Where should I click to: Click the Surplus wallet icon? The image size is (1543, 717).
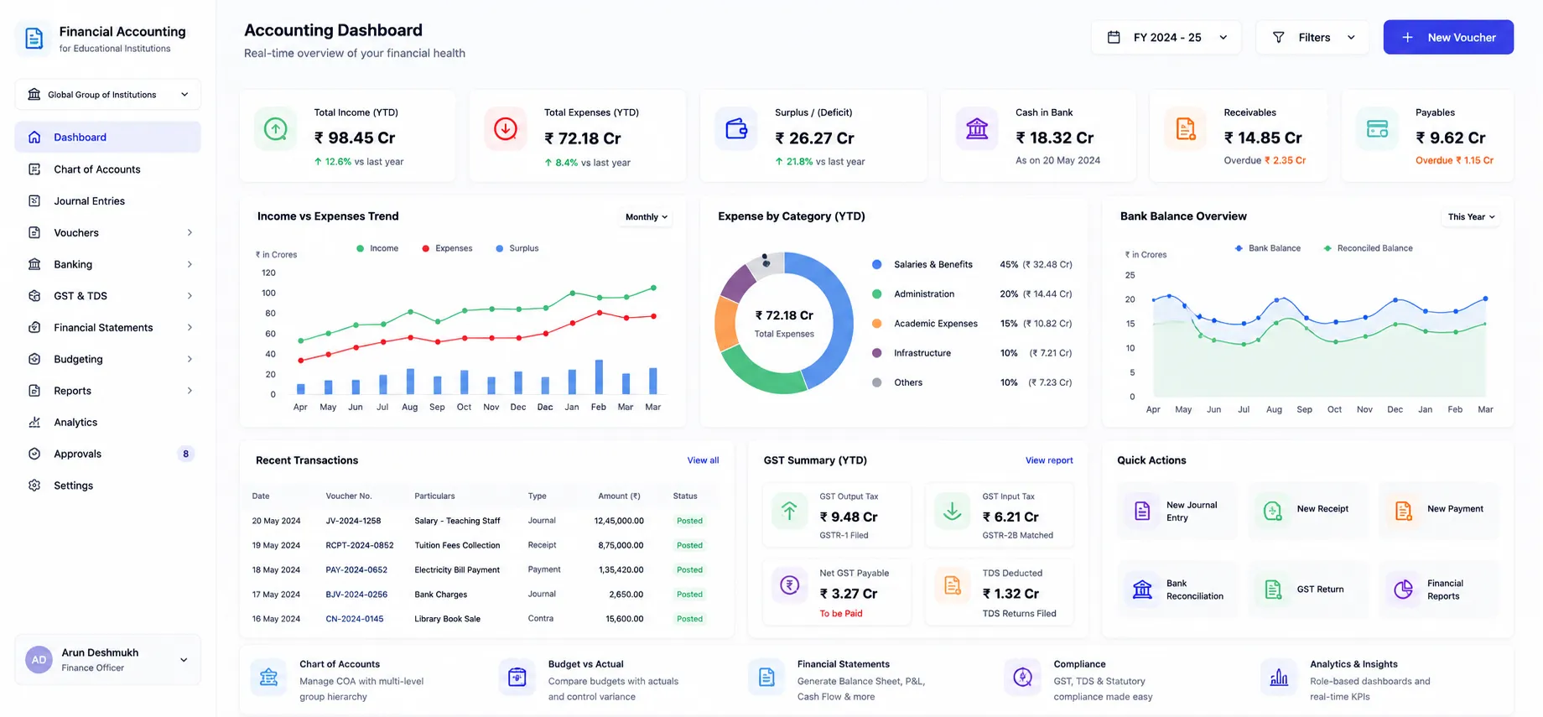[x=736, y=129]
